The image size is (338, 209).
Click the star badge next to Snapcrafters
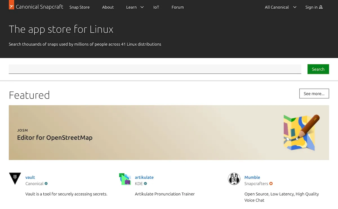271,184
